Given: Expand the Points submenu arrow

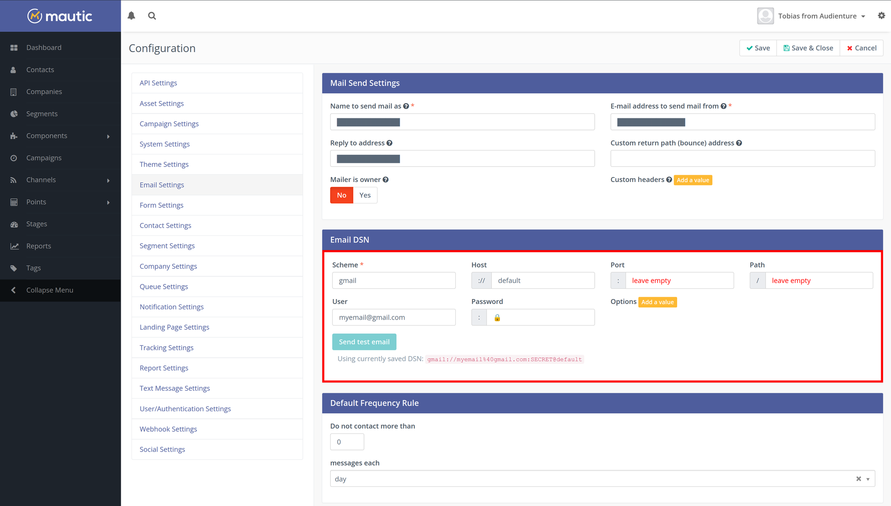Looking at the screenshot, I should click(x=108, y=202).
